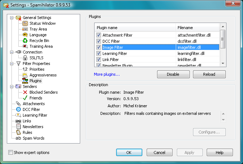Select Spam Words in settings tree
243x164 pixels.
click(33, 138)
